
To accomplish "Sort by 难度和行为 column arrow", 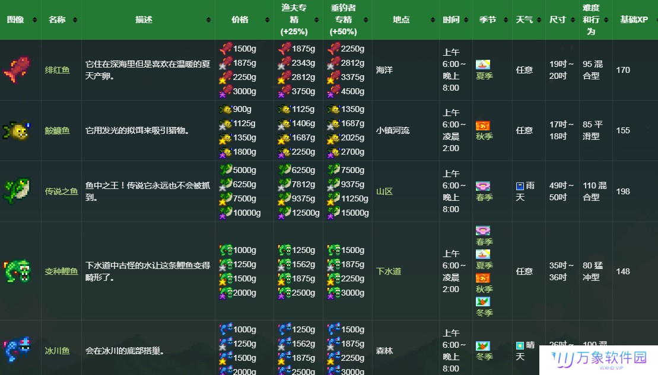I will coord(606,20).
